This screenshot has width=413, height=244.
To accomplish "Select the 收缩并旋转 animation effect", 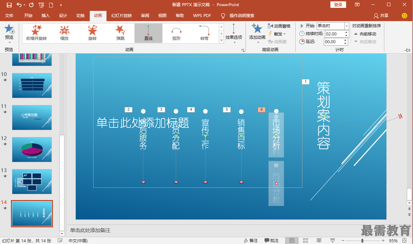I will (x=36, y=33).
